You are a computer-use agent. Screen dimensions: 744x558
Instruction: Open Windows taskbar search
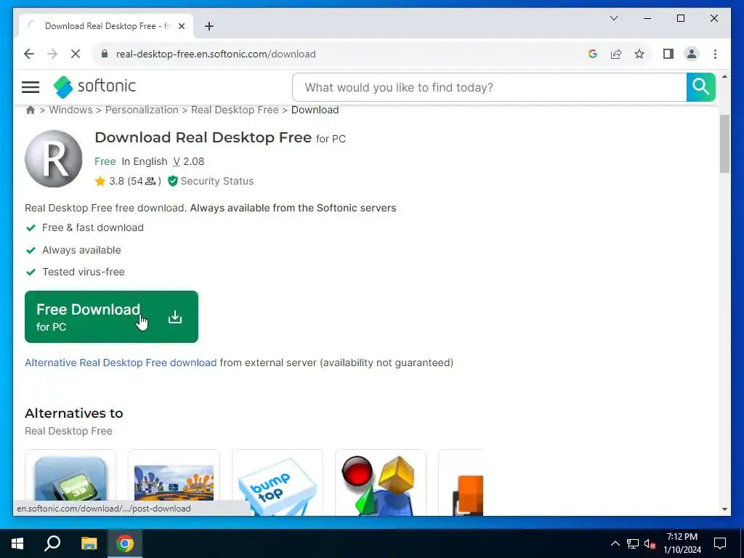pyautogui.click(x=52, y=543)
